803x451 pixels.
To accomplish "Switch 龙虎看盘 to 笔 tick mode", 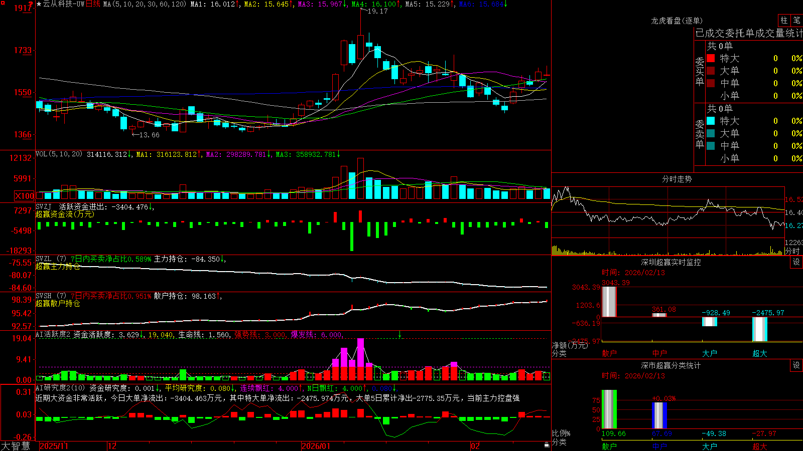I will (x=796, y=20).
